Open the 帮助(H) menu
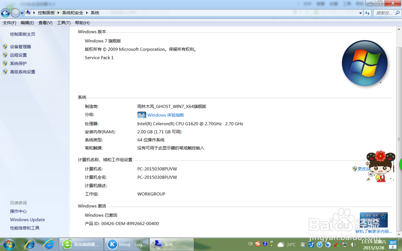The width and height of the screenshot is (402, 251). click(82, 23)
